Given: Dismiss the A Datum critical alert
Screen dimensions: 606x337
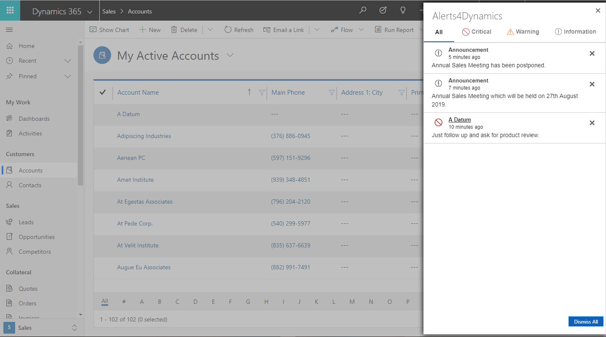Looking at the screenshot, I should [x=592, y=123].
